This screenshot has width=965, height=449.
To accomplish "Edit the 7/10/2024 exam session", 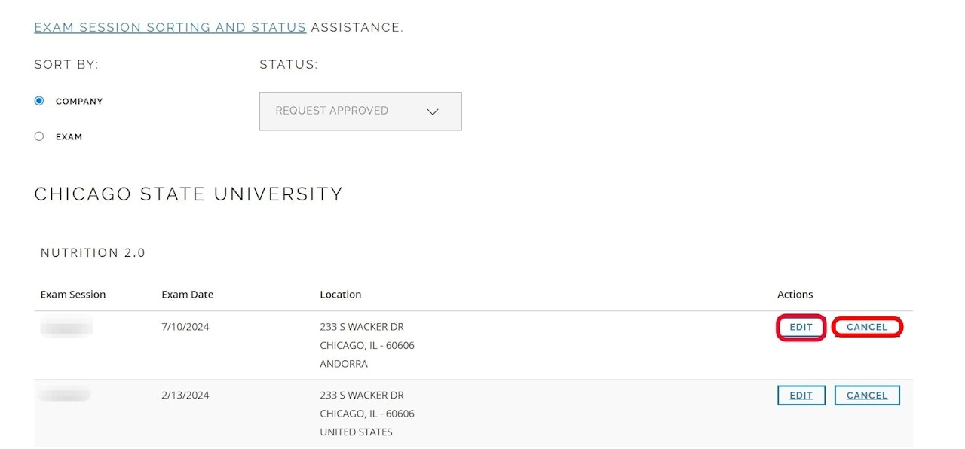I will coord(801,328).
